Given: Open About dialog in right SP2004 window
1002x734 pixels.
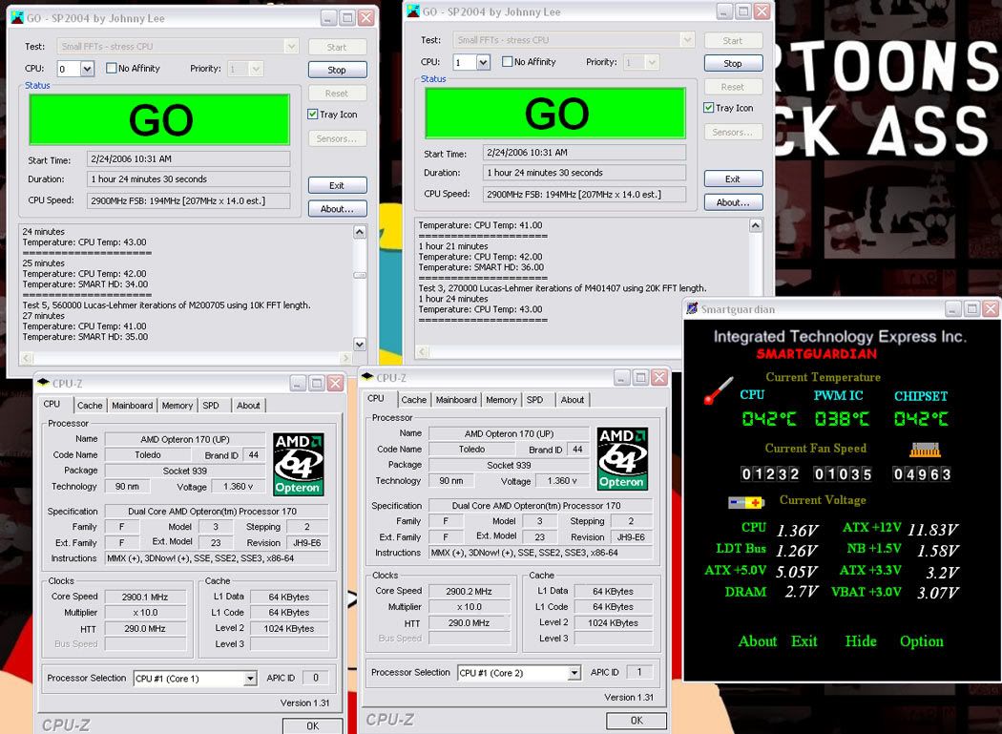Looking at the screenshot, I should 733,202.
